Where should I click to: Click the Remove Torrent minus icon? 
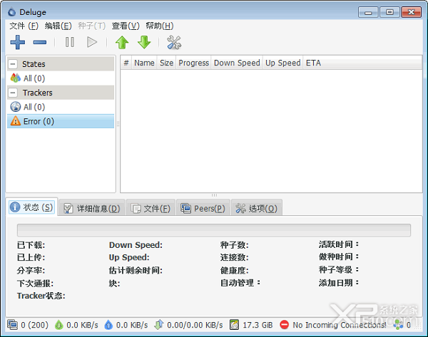(x=40, y=42)
